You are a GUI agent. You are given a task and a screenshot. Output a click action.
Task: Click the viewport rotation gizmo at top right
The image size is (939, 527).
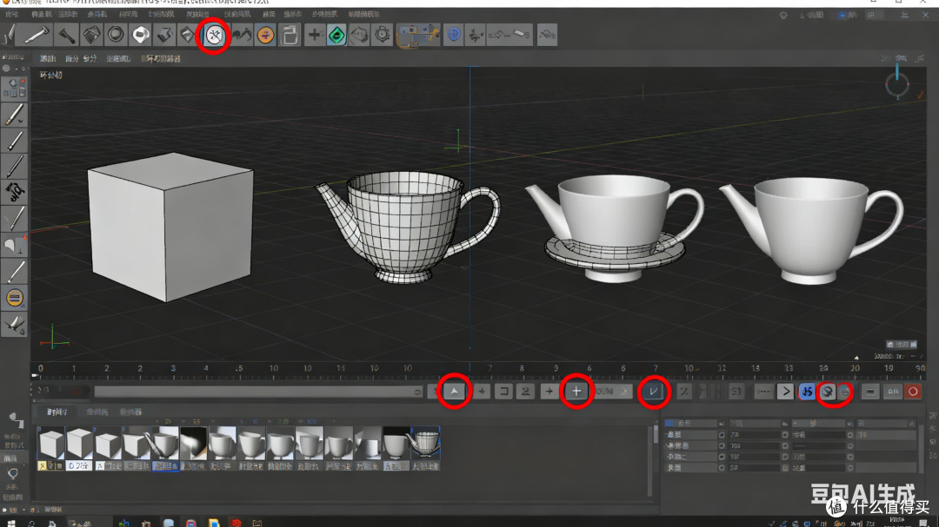click(x=897, y=85)
